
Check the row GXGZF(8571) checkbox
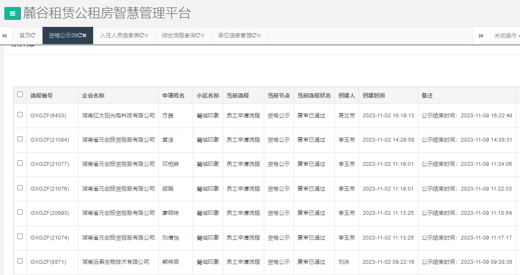coord(20,261)
